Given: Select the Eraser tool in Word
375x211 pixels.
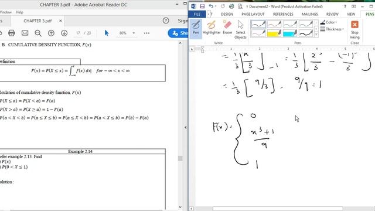Looking at the screenshot, I should coord(227,28).
